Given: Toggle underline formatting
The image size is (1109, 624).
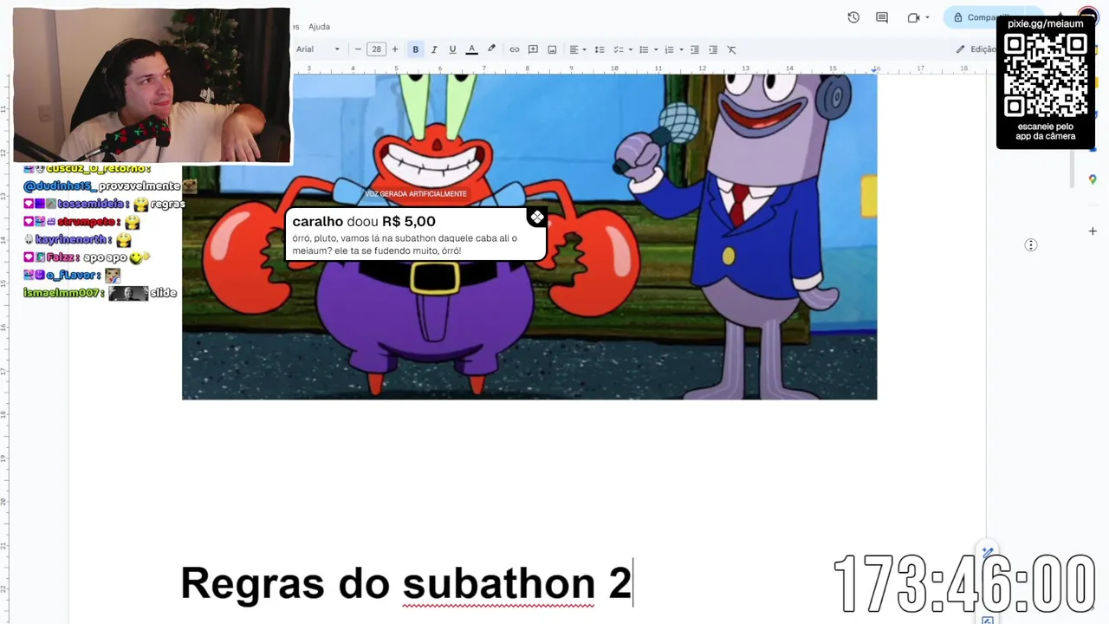Looking at the screenshot, I should point(452,49).
